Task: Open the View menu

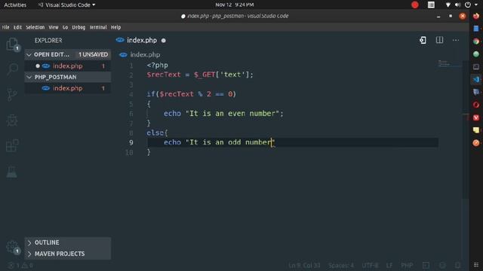Action: 54,27
